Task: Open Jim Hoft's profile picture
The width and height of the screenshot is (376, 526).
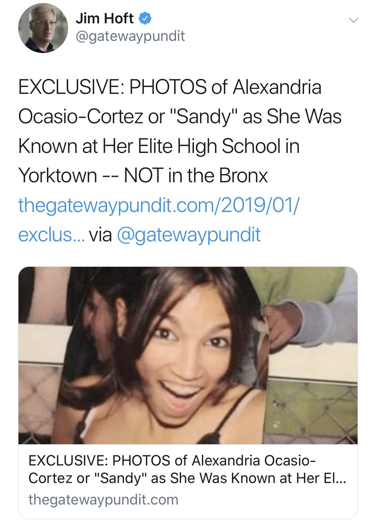Action: [x=43, y=28]
